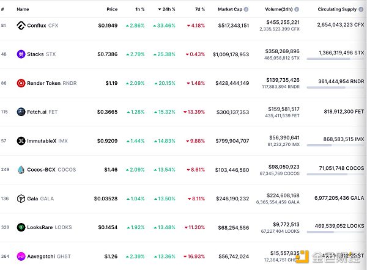Screen dimensions: 367x270
Task: Click the Cocos-BCX droplet logo
Action: tap(21, 169)
